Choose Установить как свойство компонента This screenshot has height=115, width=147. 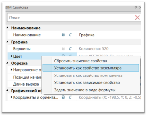tap(91, 76)
